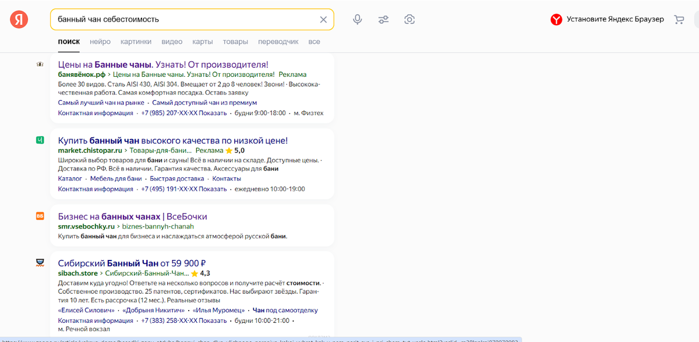
Task: Click Установите Яндекс Браузер link
Action: click(615, 19)
